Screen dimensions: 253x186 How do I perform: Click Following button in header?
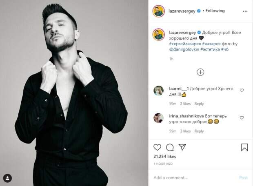pyautogui.click(x=215, y=11)
